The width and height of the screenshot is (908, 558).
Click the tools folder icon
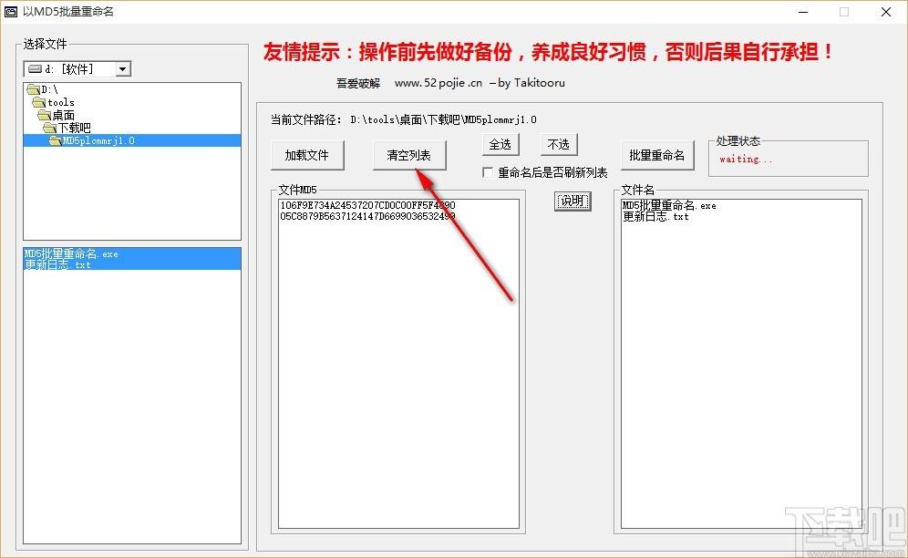[39, 102]
